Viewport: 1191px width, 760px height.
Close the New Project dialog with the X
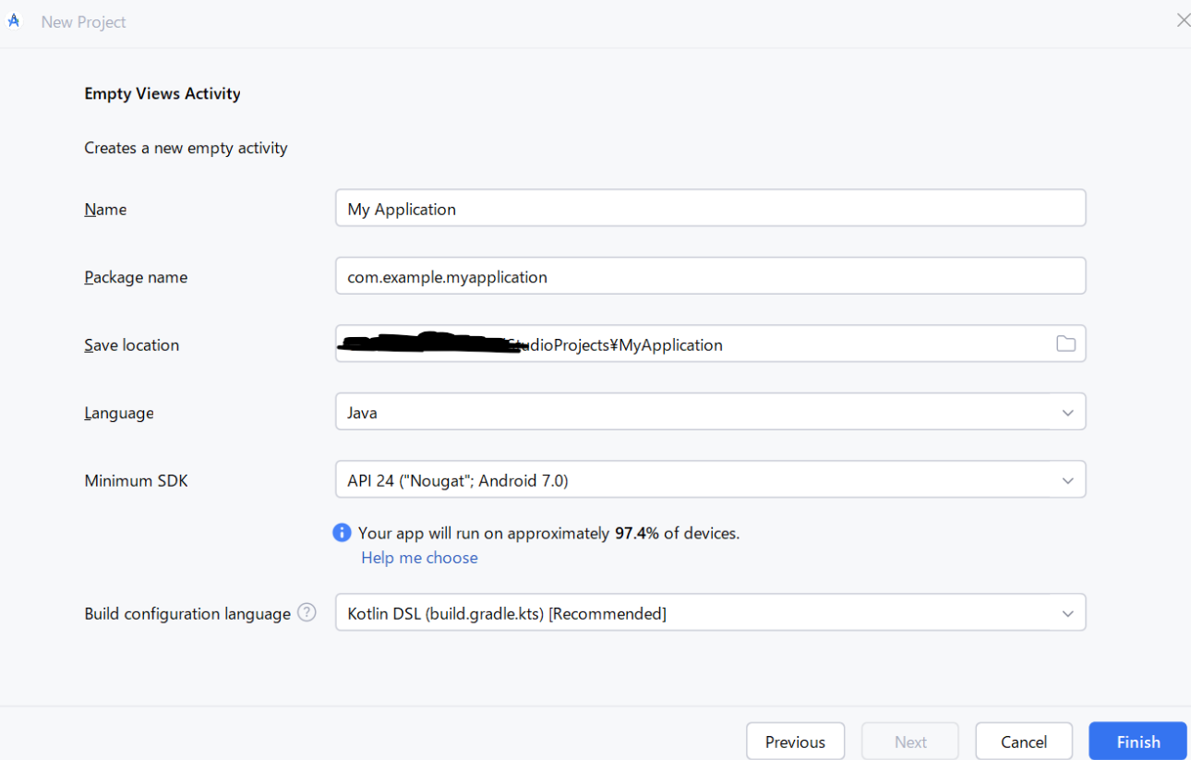1183,18
